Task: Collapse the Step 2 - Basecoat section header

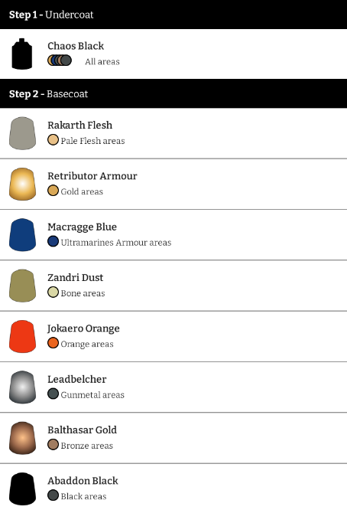Action: pyautogui.click(x=173, y=93)
